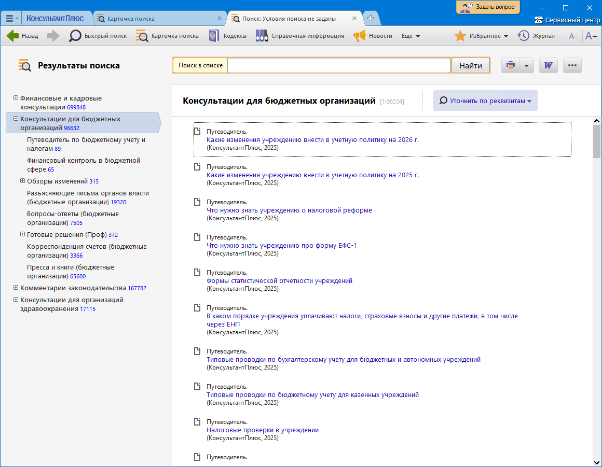
Task: Click the green Back arrow icon
Action: (x=12, y=36)
